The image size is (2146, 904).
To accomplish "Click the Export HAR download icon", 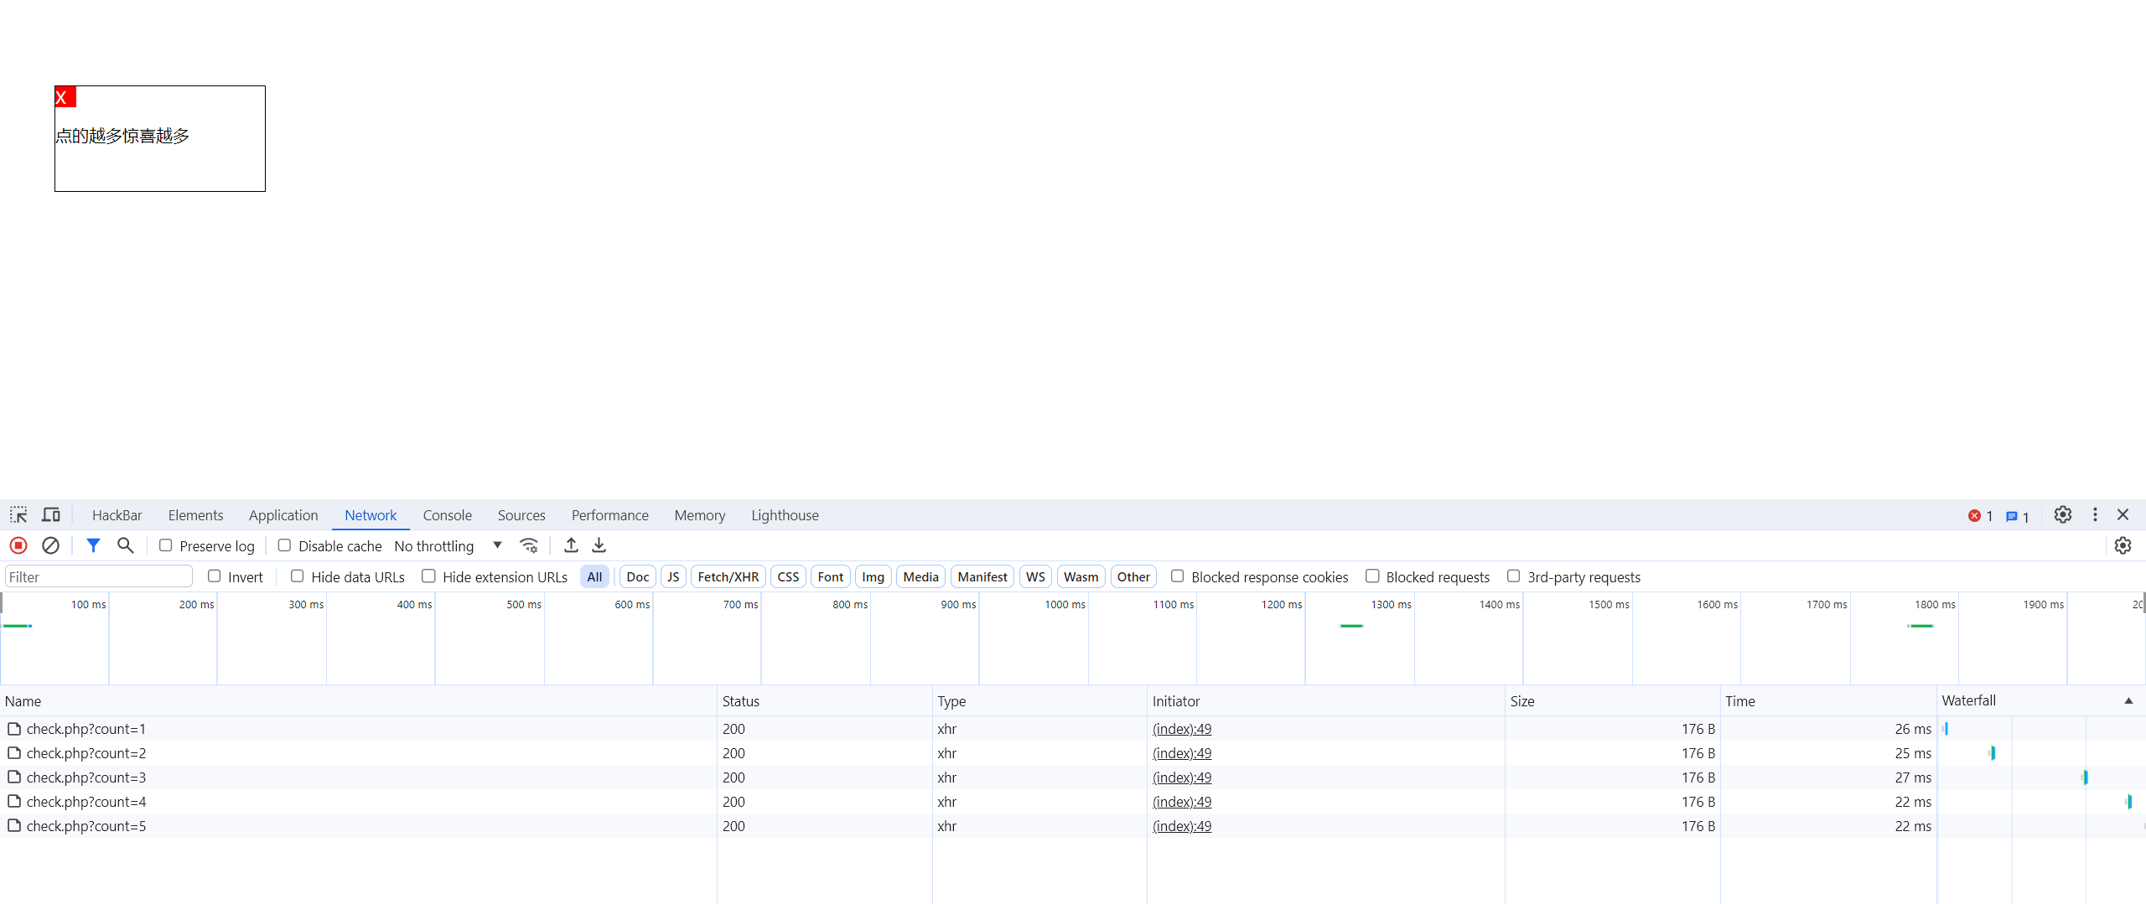I will coord(599,545).
